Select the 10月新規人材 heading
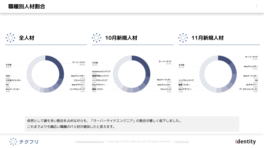Screen dimensions: 264x148 coord(121,38)
